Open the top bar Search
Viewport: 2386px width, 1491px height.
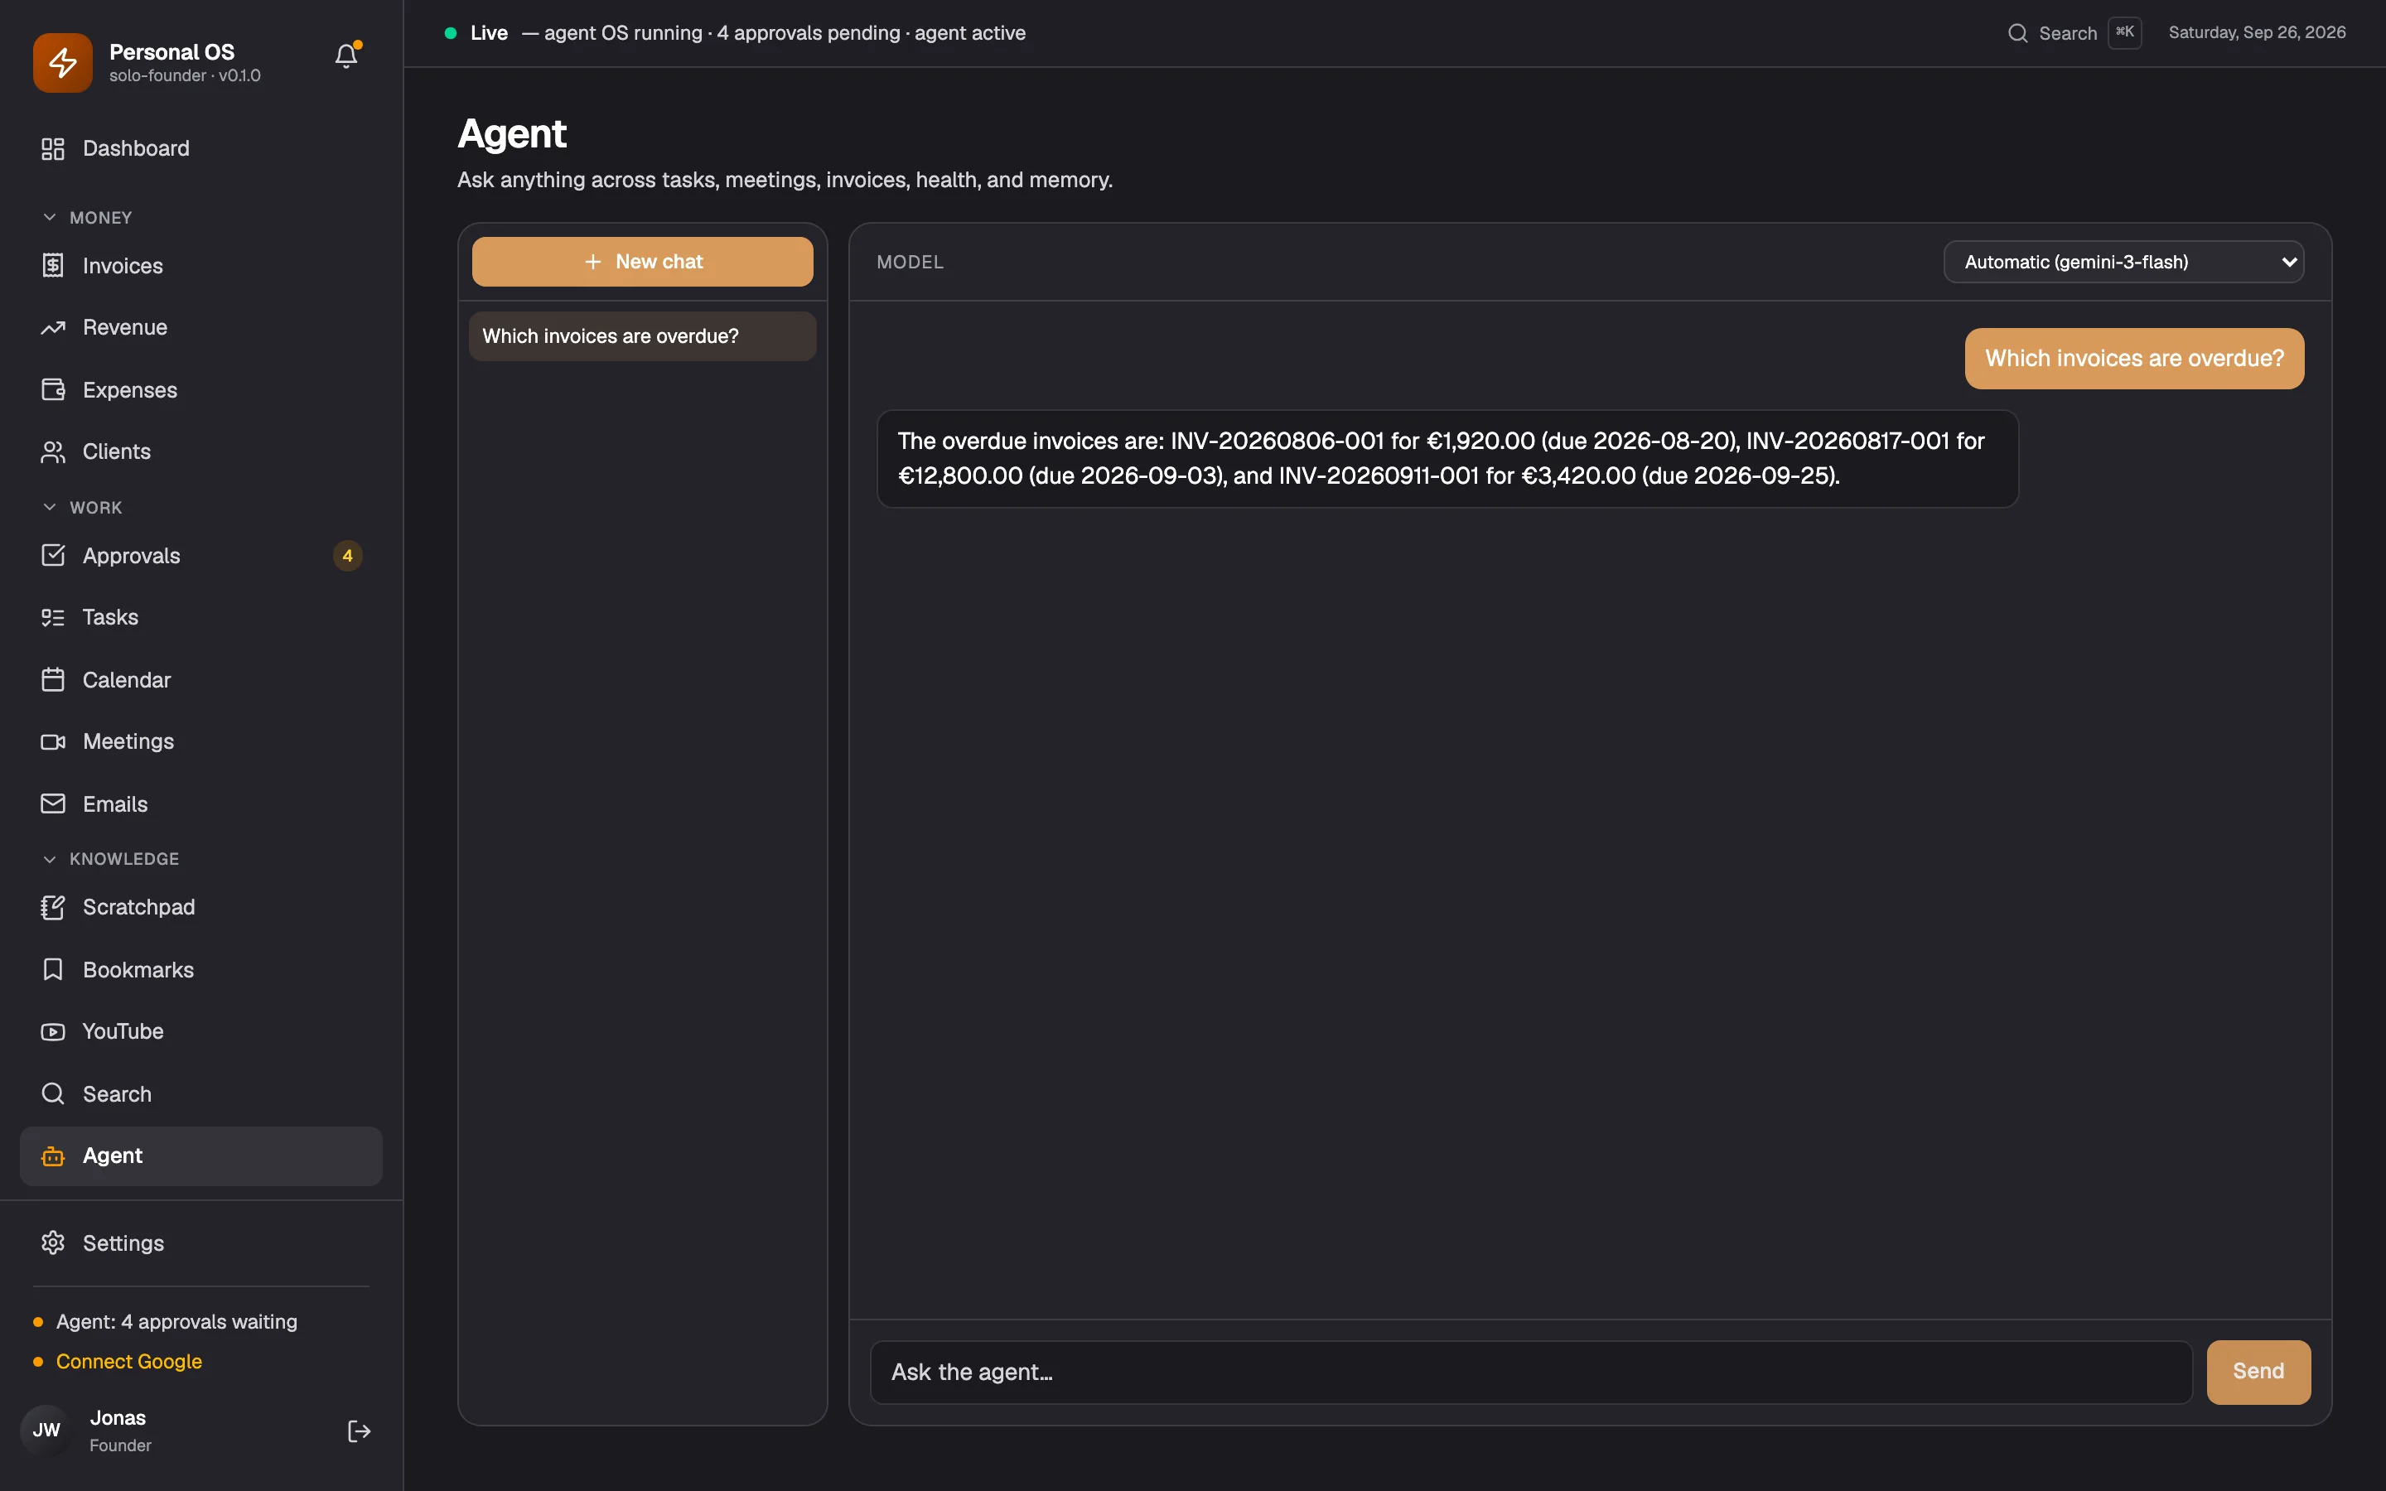tap(2074, 32)
